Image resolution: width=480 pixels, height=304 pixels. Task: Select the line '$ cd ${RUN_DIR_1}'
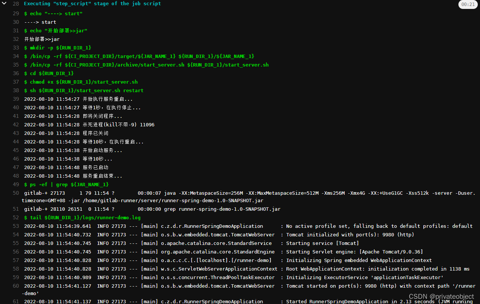[49, 73]
